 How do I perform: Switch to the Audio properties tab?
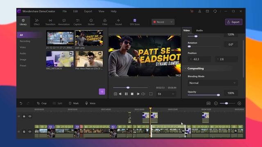(199, 30)
